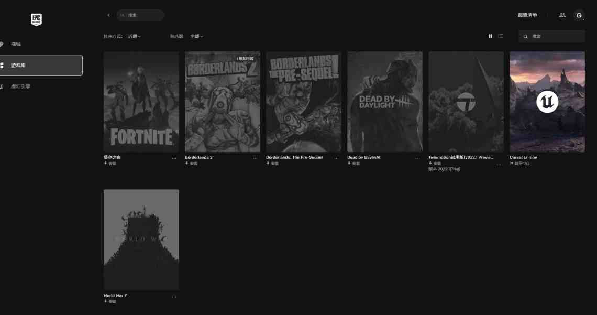Open the 虚幻引擎 sidebar item
The height and width of the screenshot is (315, 597).
pos(21,86)
